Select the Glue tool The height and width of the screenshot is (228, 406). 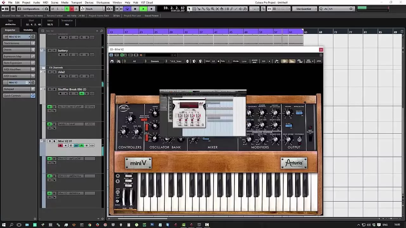(203, 9)
